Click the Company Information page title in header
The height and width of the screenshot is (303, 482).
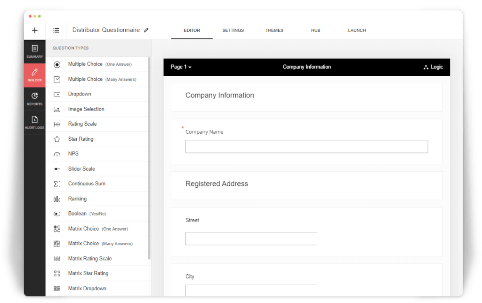coord(307,67)
